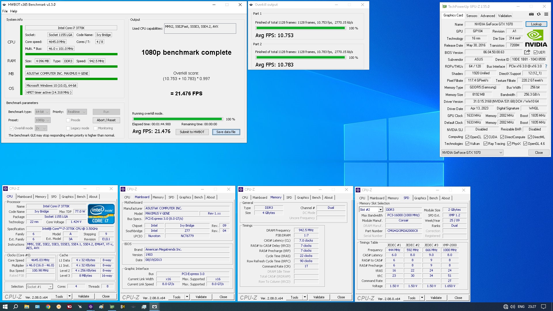The image size is (553, 311).
Task: Click Validate in the CPU-Z Memory window
Action: (x=319, y=297)
